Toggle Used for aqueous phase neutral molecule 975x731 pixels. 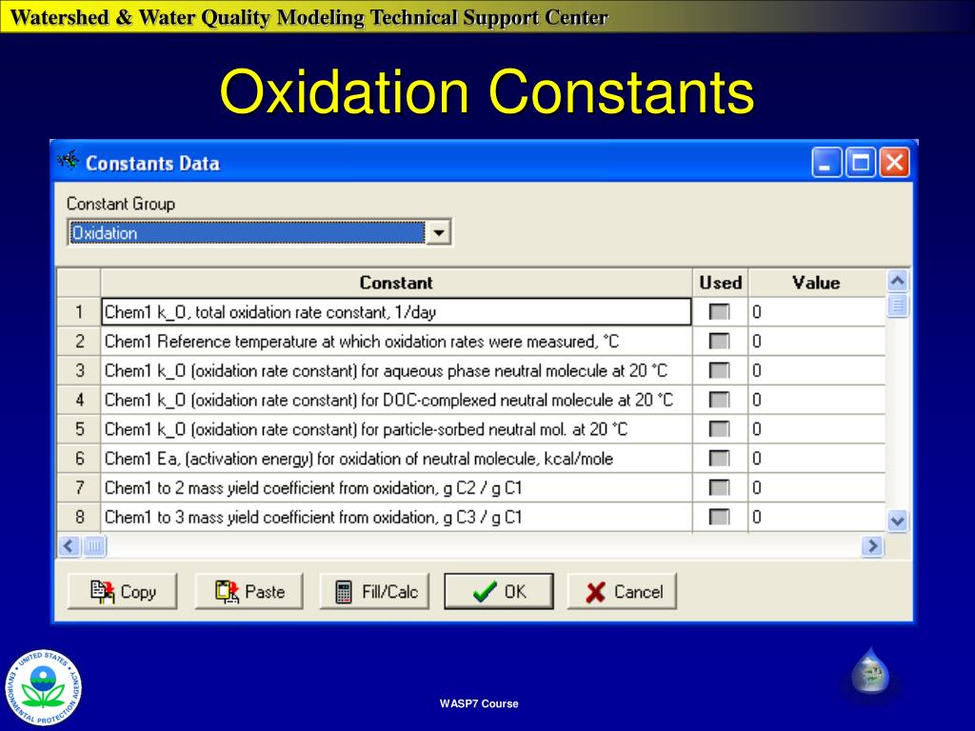(x=720, y=370)
